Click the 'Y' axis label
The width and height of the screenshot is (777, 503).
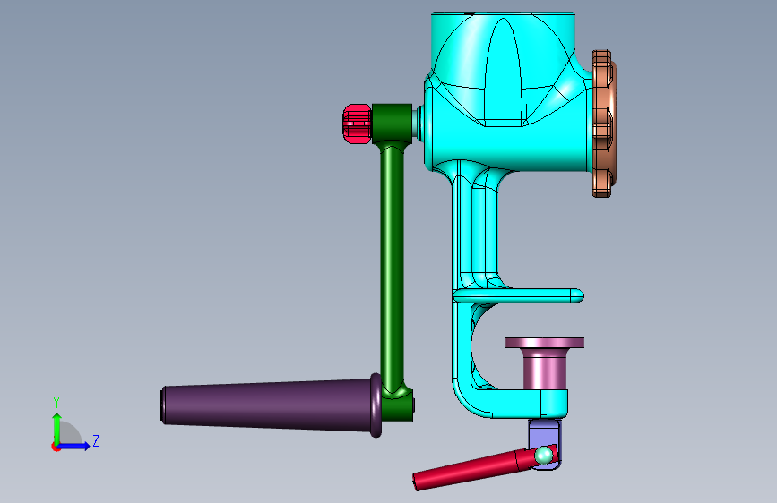click(56, 402)
